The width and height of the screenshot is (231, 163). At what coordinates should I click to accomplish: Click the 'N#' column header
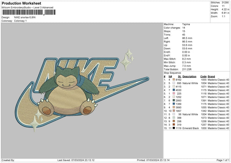click(170, 77)
